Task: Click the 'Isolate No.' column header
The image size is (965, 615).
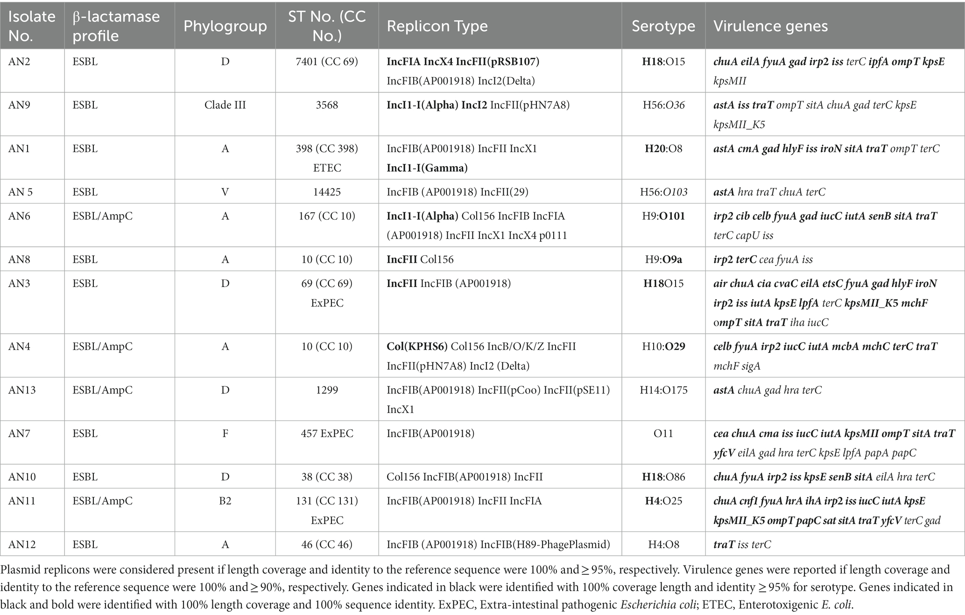Action: pyautogui.click(x=32, y=26)
